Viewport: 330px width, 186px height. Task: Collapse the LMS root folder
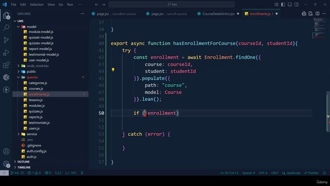pos(15,21)
